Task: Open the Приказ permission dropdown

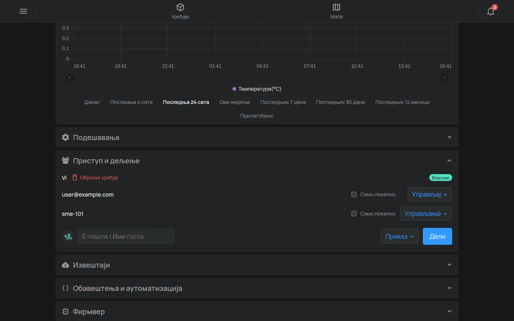Action: (x=400, y=236)
